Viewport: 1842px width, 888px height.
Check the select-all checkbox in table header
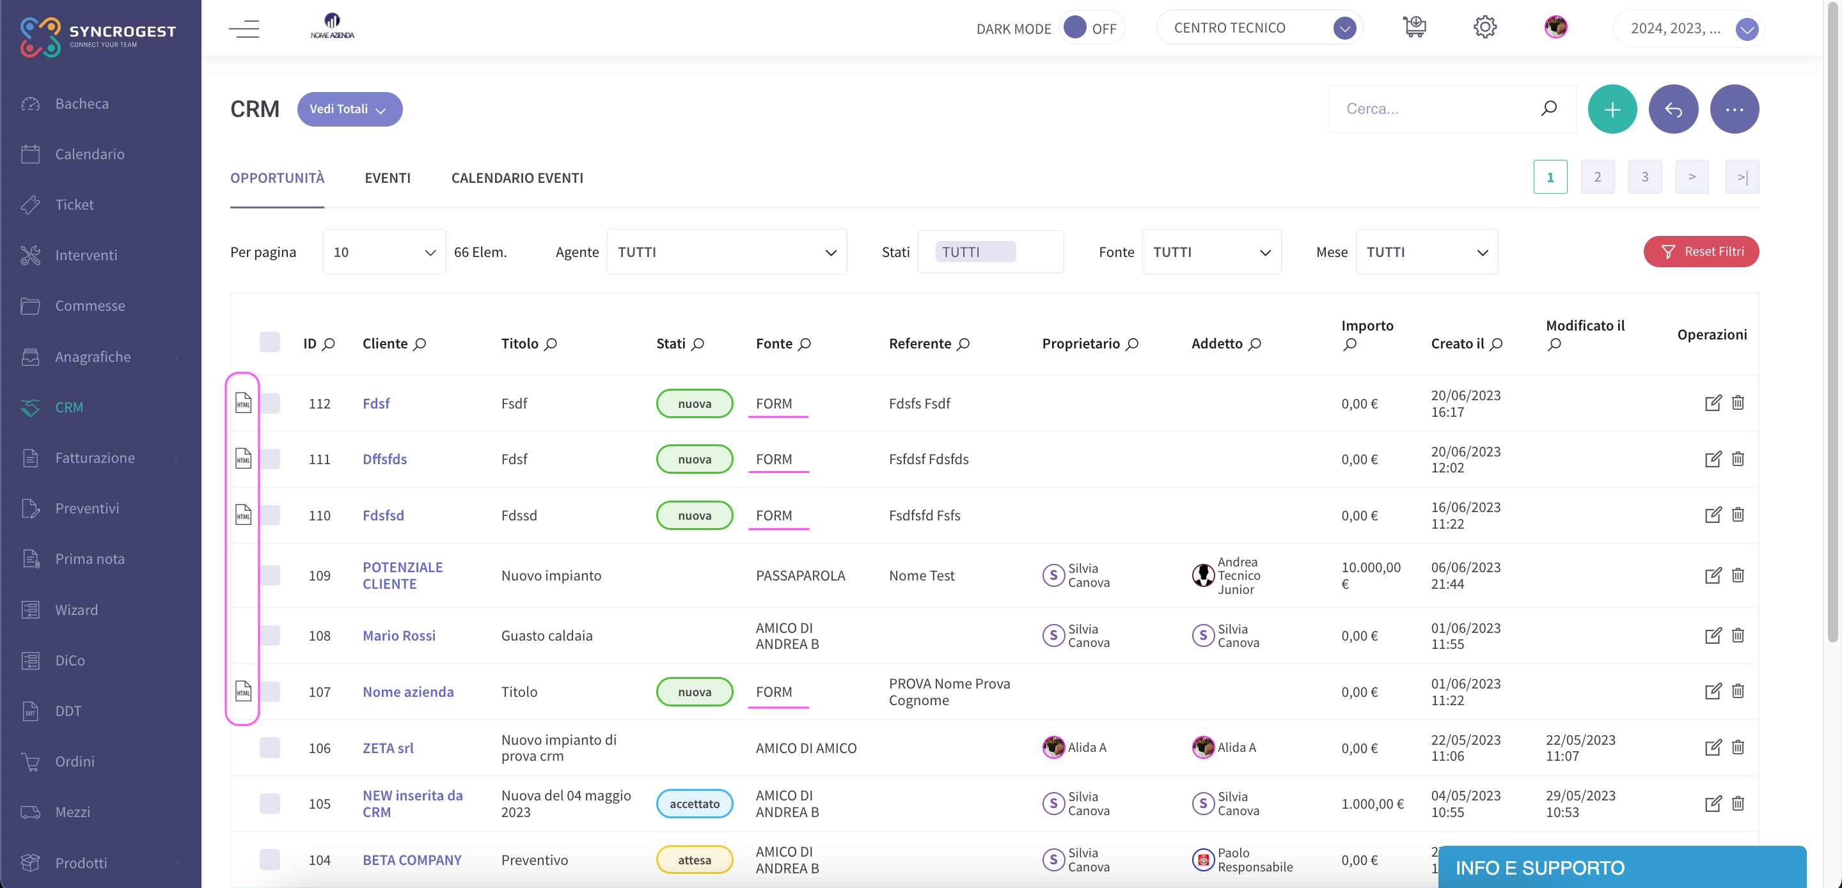[269, 342]
